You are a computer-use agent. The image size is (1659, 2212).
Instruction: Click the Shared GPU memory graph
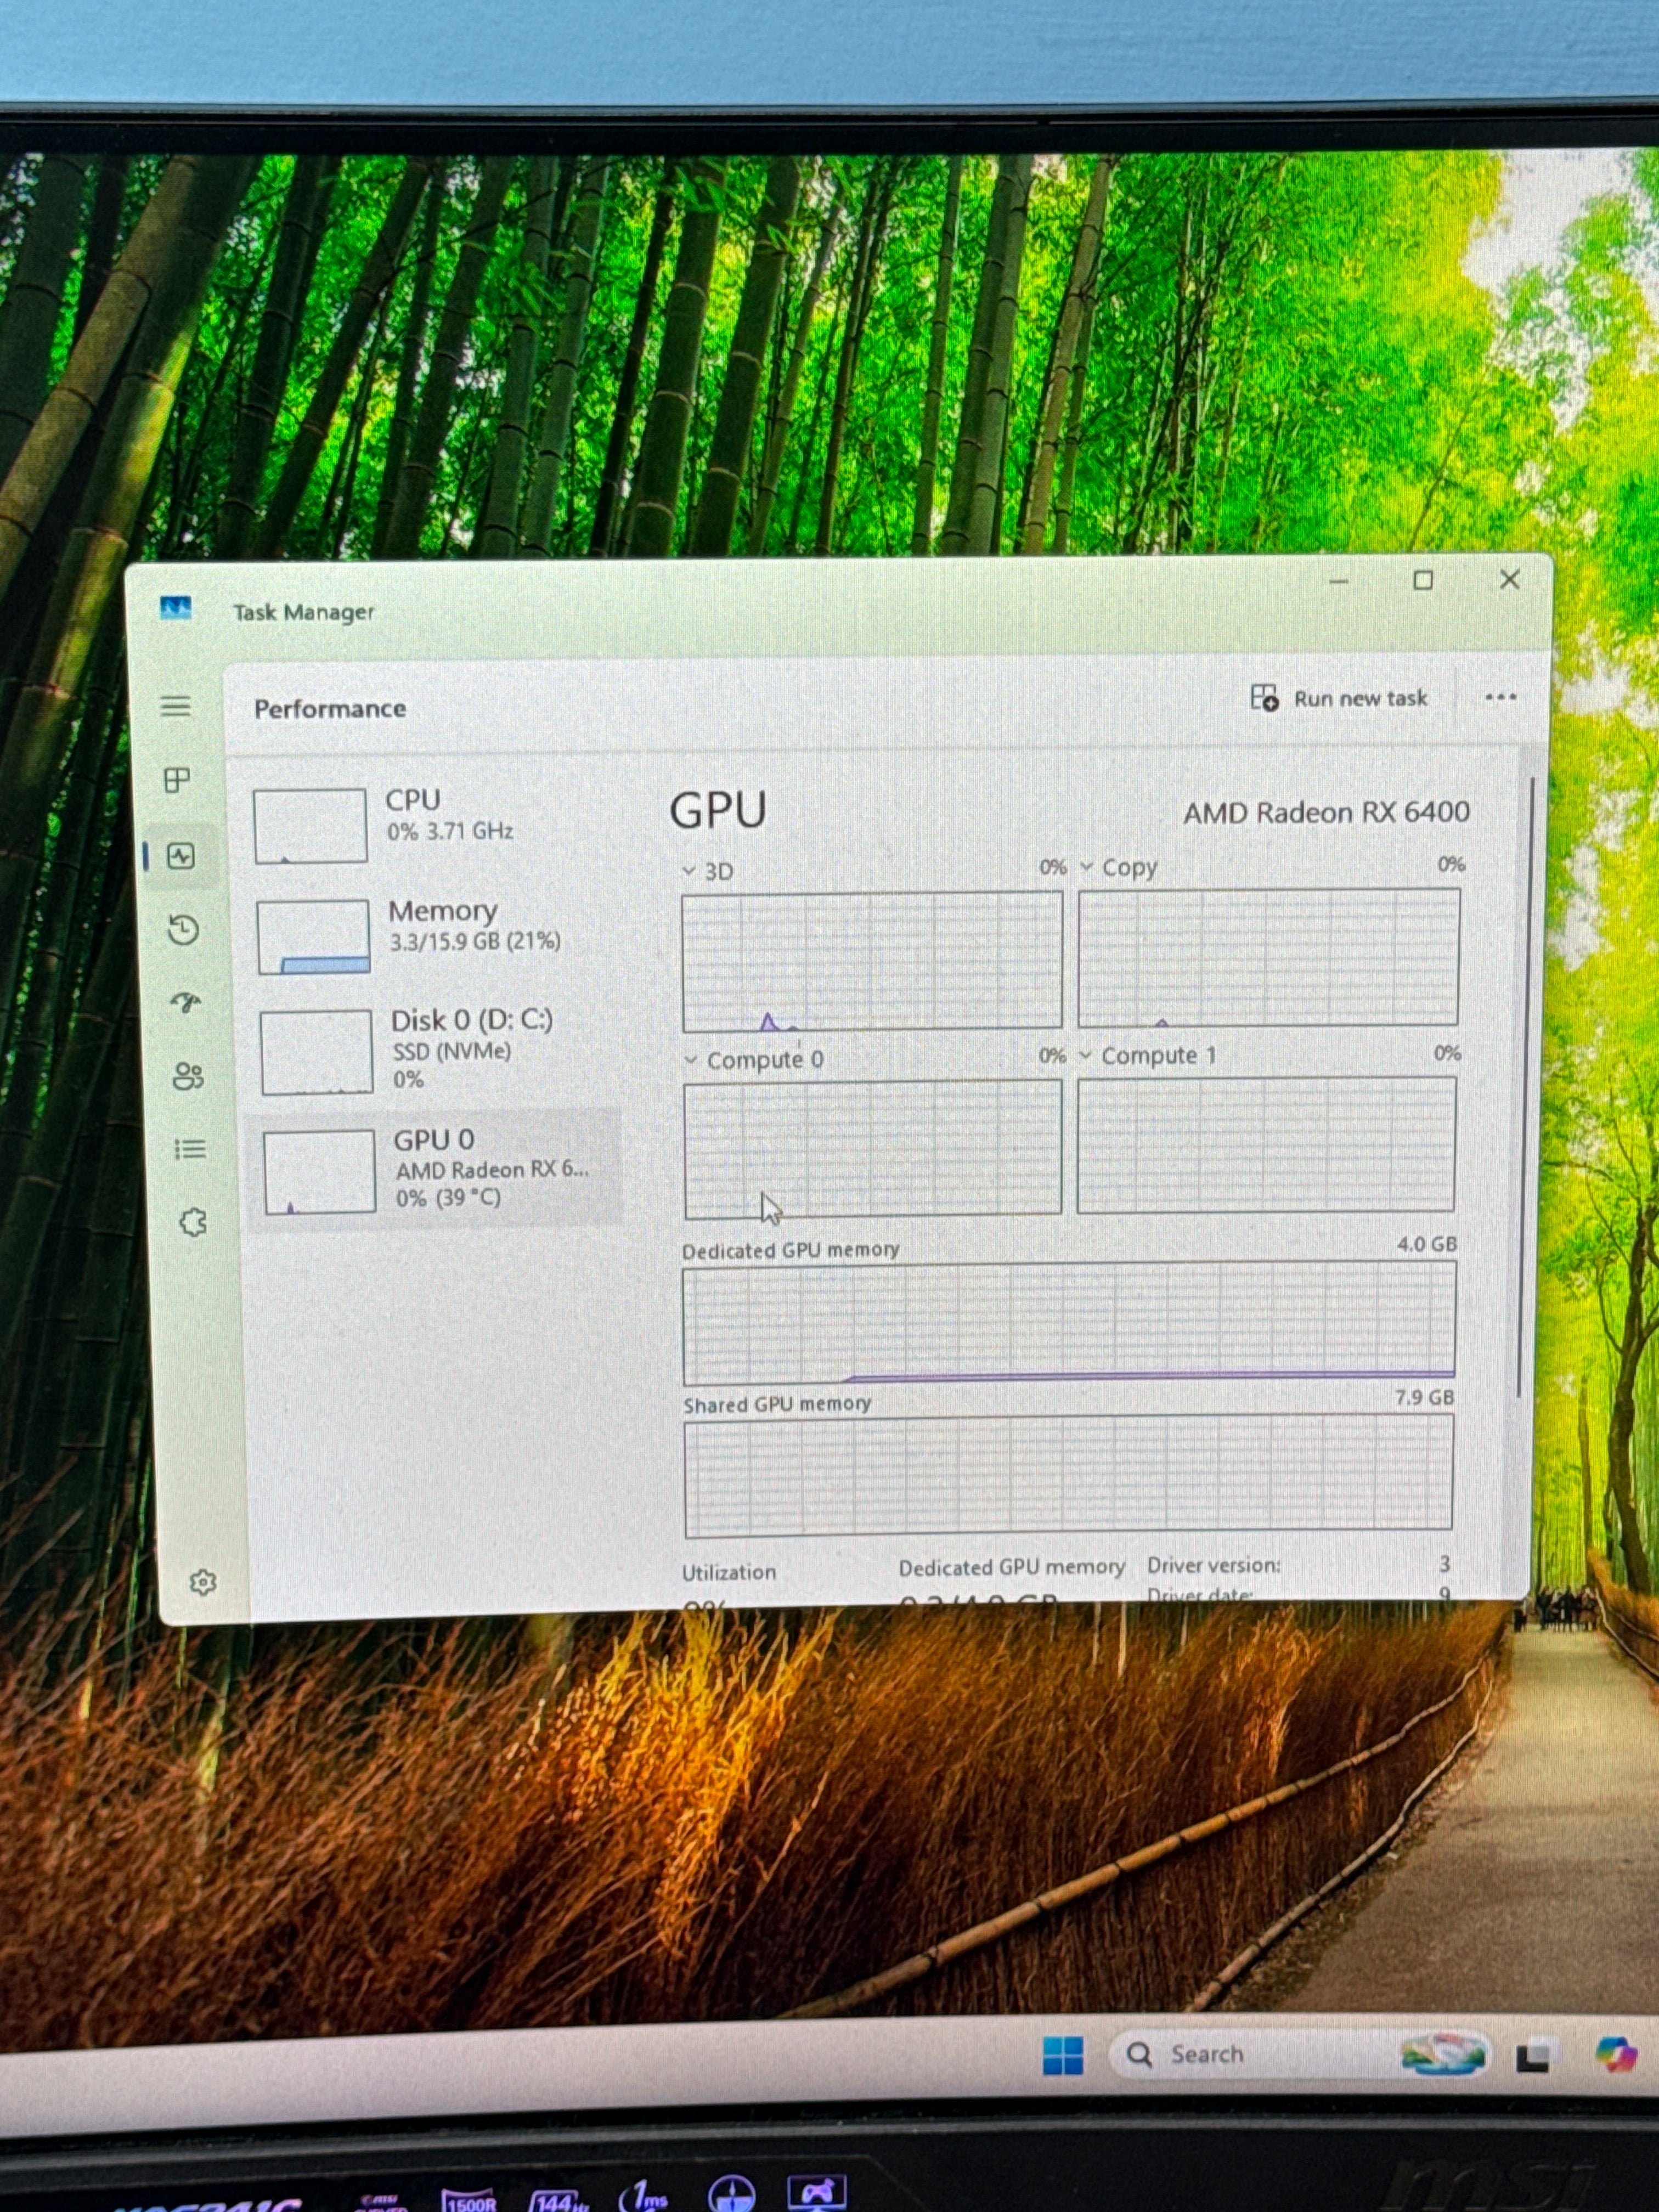click(x=1069, y=1475)
